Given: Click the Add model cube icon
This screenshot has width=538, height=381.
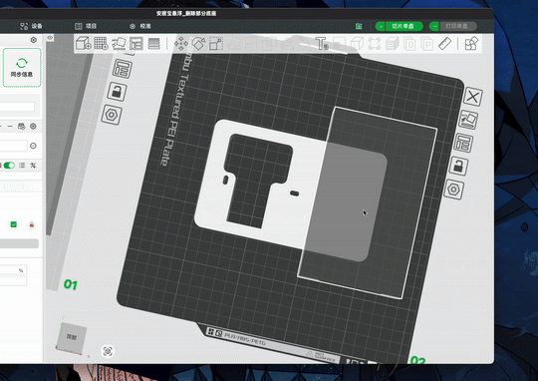Looking at the screenshot, I should click(x=83, y=44).
